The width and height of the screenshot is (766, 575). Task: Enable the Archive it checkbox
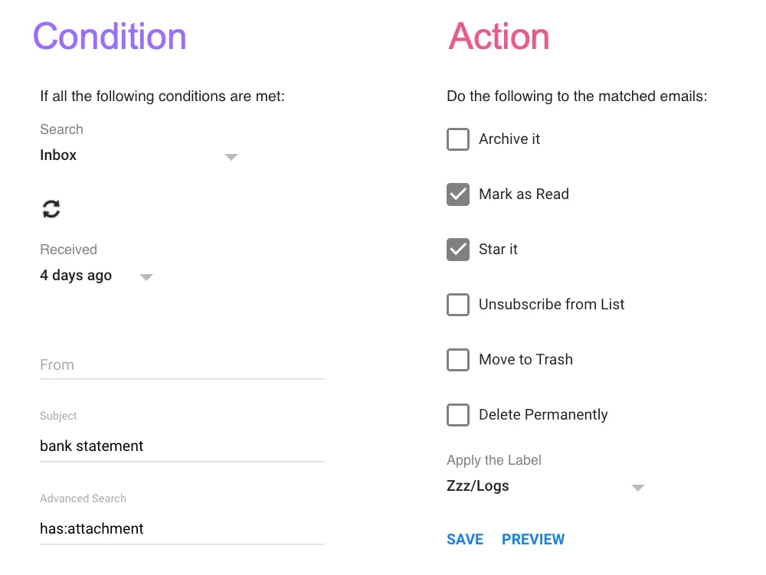[x=457, y=139]
